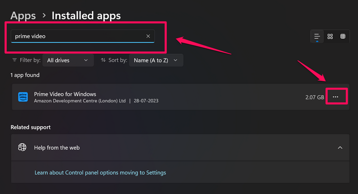Open more options for Prime Video for Windows
The height and width of the screenshot is (194, 358).
click(335, 97)
